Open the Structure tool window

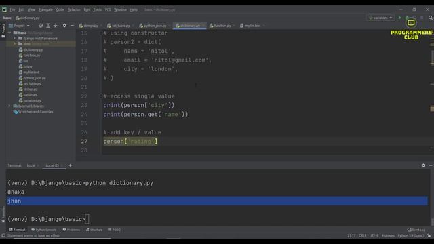[x=94, y=230]
